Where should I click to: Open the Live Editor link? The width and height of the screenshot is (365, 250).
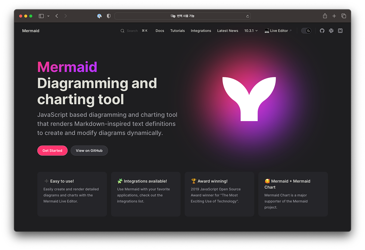click(278, 31)
